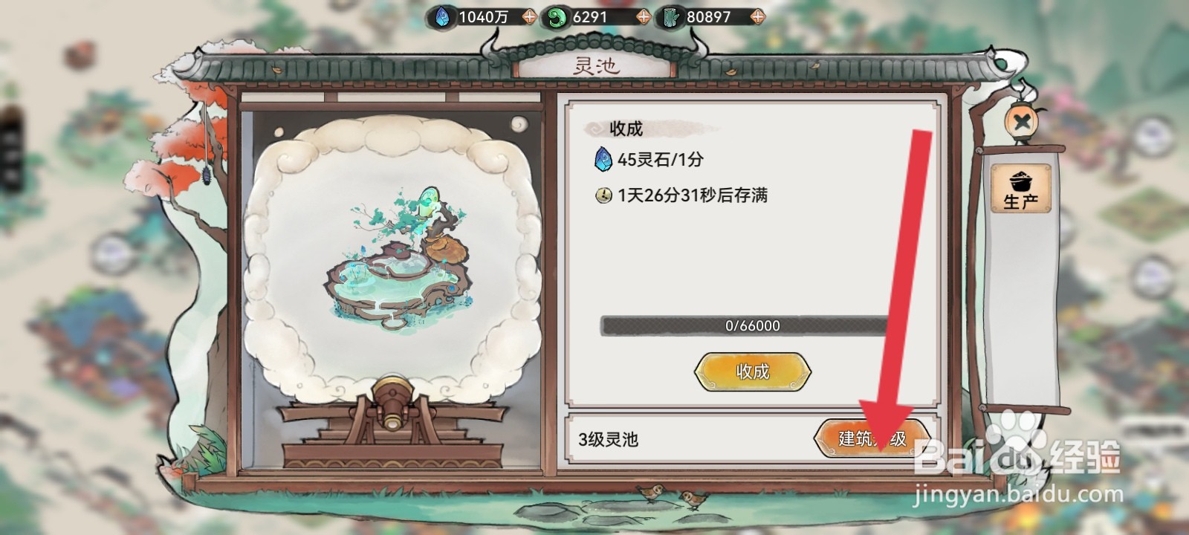The height and width of the screenshot is (535, 1189).
Task: Upgrade the building via 建筑升级 button
Action: coord(872,438)
